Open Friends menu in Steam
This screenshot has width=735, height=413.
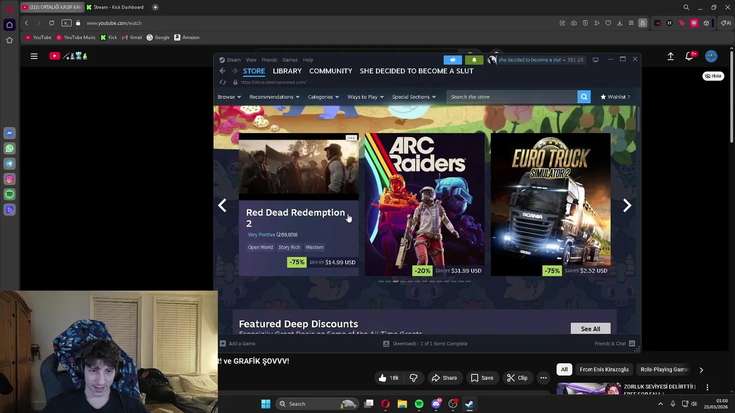coord(269,60)
